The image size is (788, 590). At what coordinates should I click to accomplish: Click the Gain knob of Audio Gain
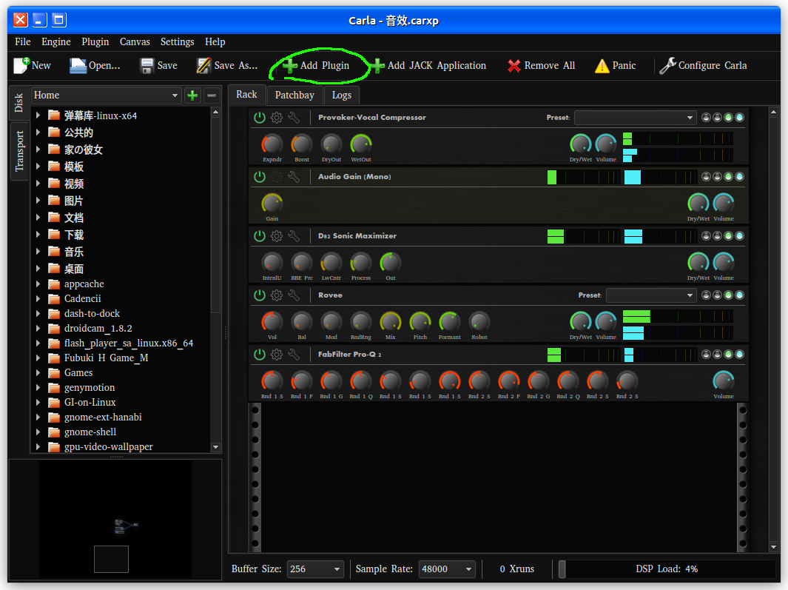click(x=272, y=203)
